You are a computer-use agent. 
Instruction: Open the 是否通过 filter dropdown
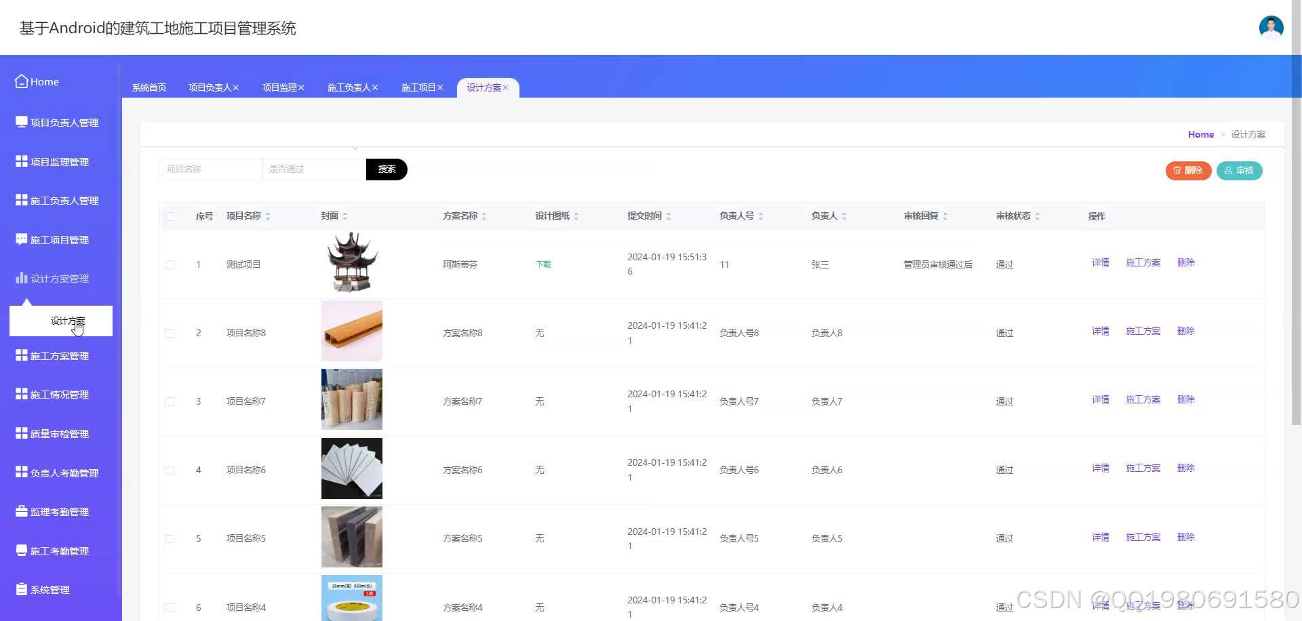[x=313, y=168]
